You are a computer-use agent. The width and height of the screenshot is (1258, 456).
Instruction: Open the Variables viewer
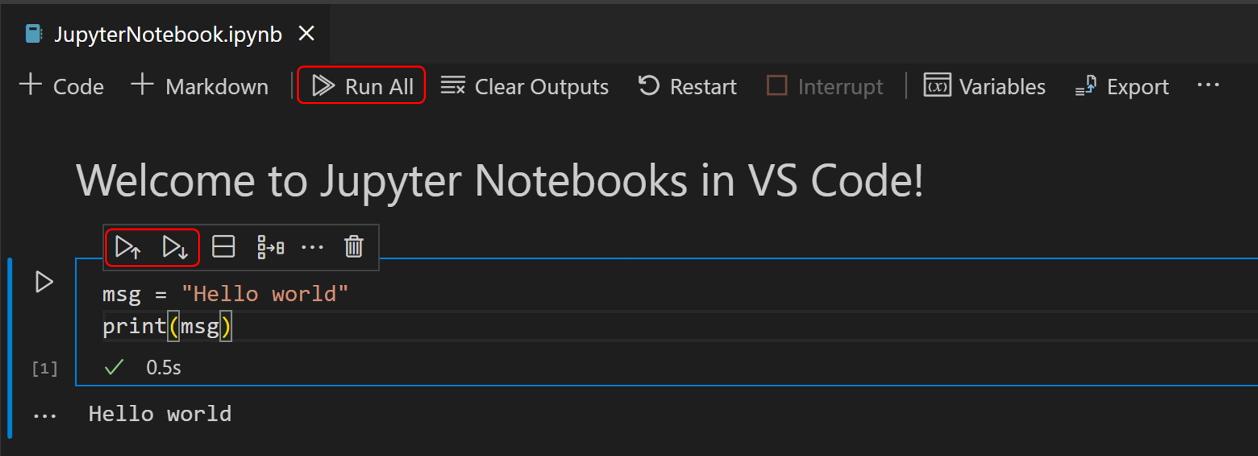[985, 86]
